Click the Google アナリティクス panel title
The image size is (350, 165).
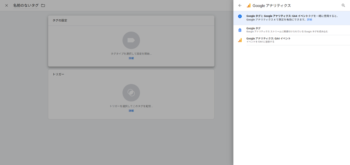click(272, 6)
